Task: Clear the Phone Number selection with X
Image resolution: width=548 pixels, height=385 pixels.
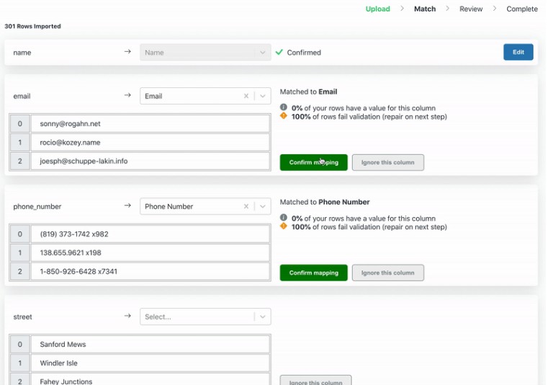Action: click(246, 206)
